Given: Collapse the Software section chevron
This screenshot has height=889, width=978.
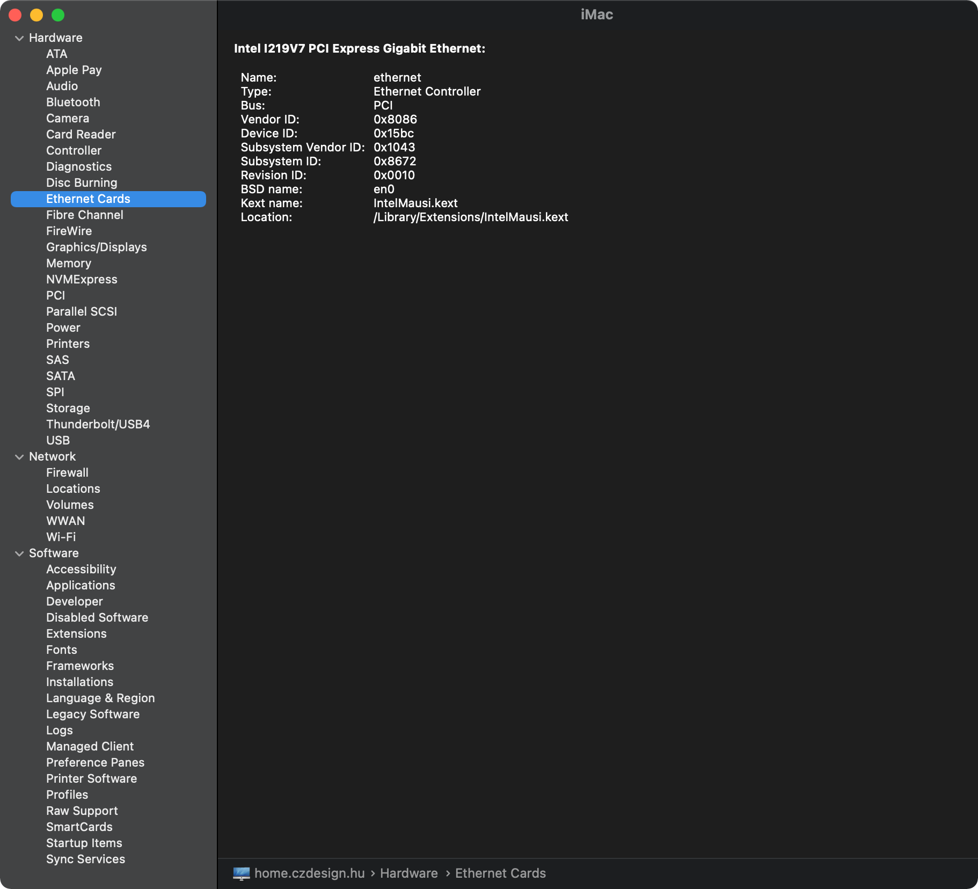Looking at the screenshot, I should pos(19,553).
